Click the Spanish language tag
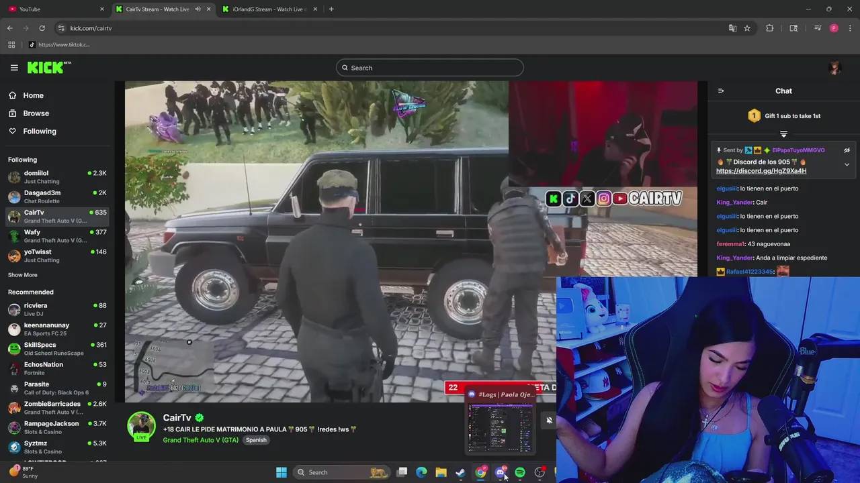 pyautogui.click(x=256, y=440)
